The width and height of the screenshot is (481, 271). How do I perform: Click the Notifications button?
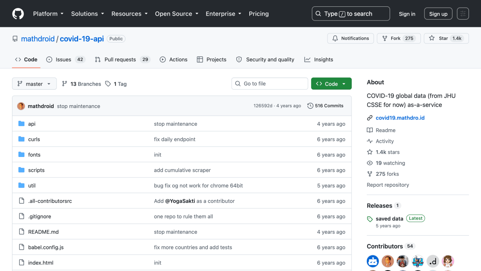coord(351,39)
